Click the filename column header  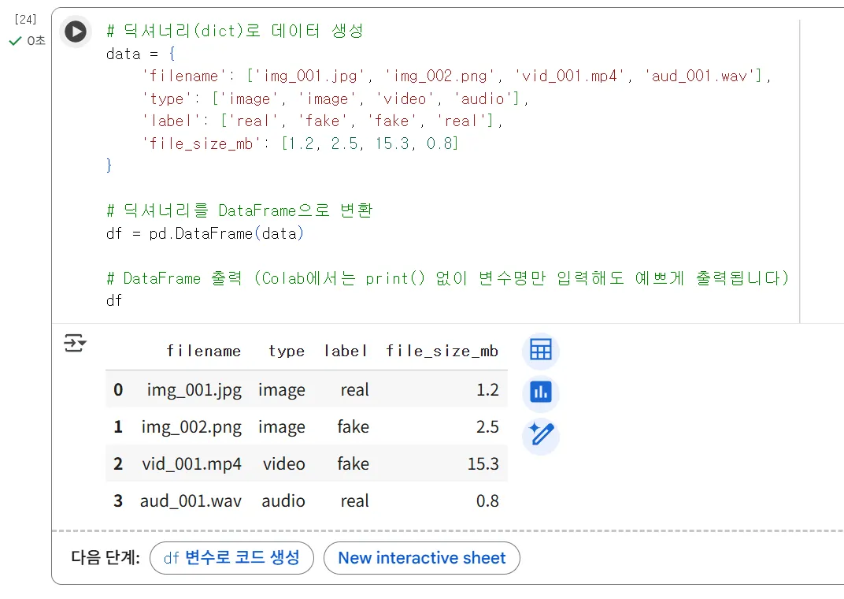tap(203, 352)
